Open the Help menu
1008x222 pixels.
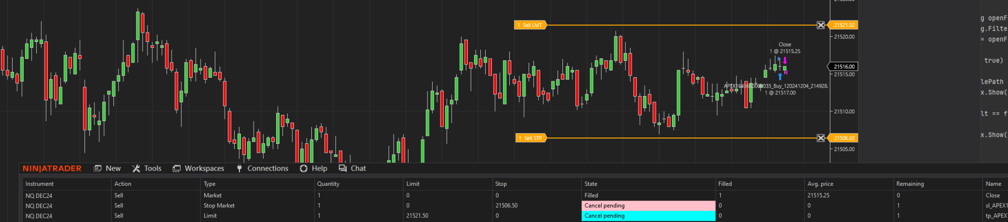[313, 168]
